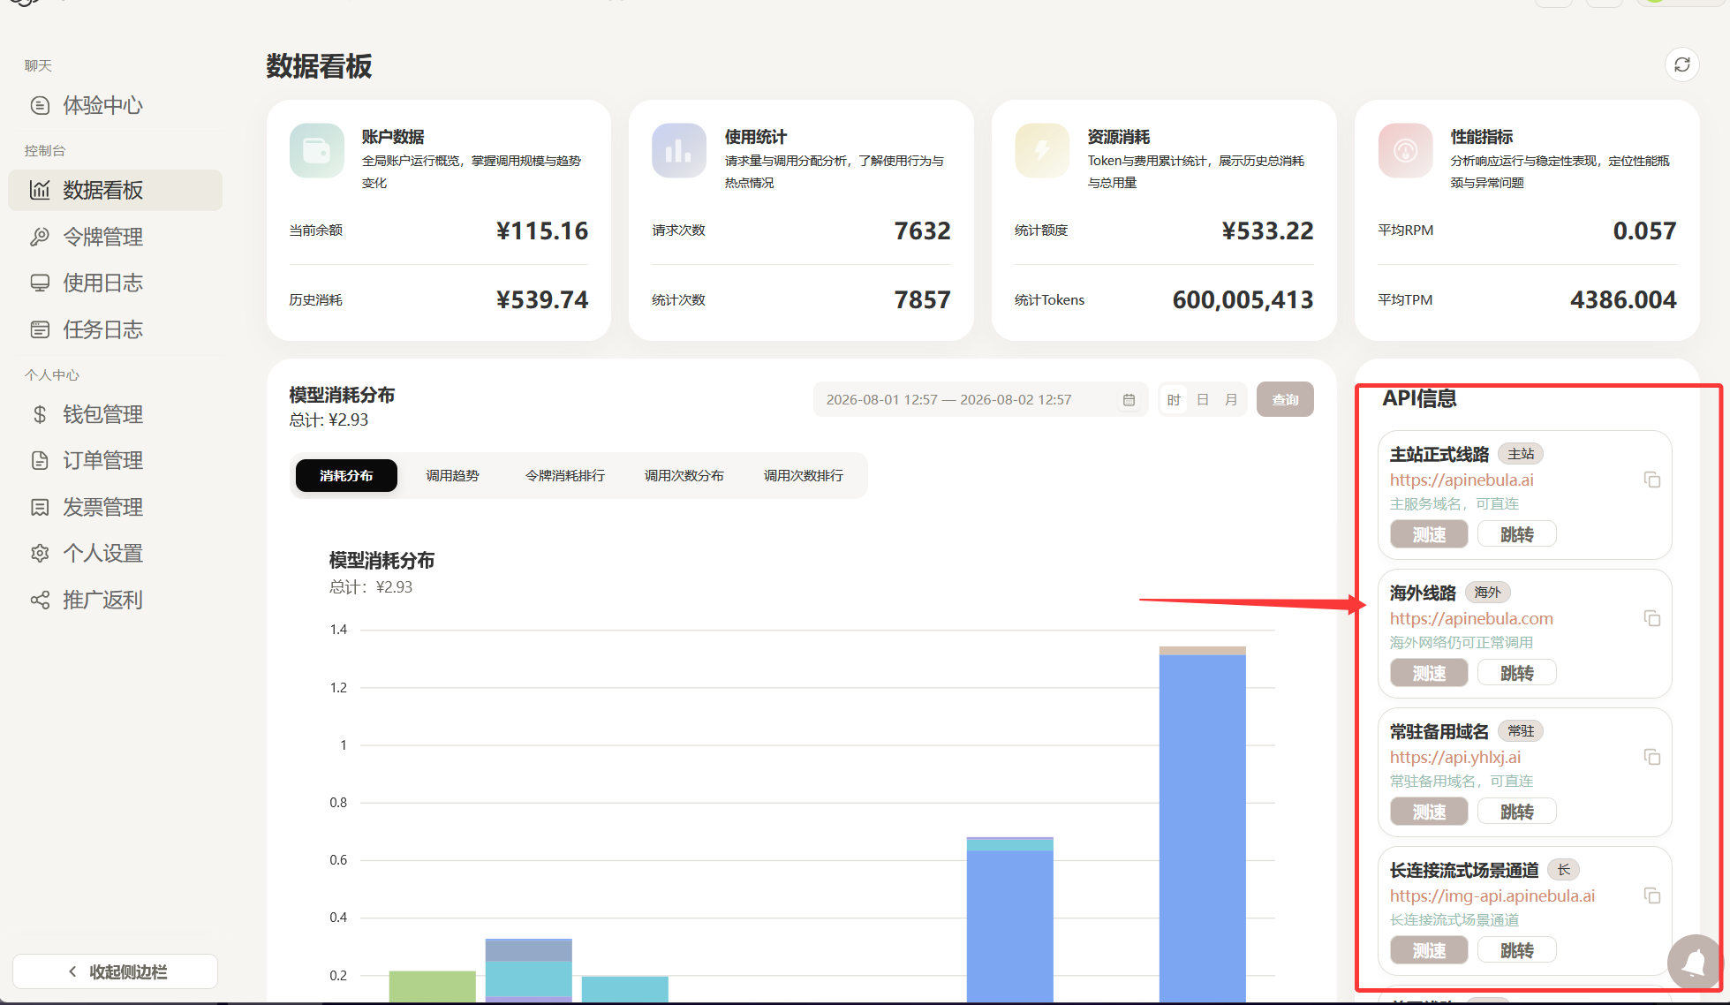Switch to 调用次数分布 tab
The image size is (1730, 1005).
[684, 475]
